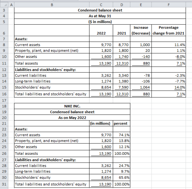Click 'Long-term liabilities' label in row 14
The width and height of the screenshot is (192, 189).
tap(52, 81)
